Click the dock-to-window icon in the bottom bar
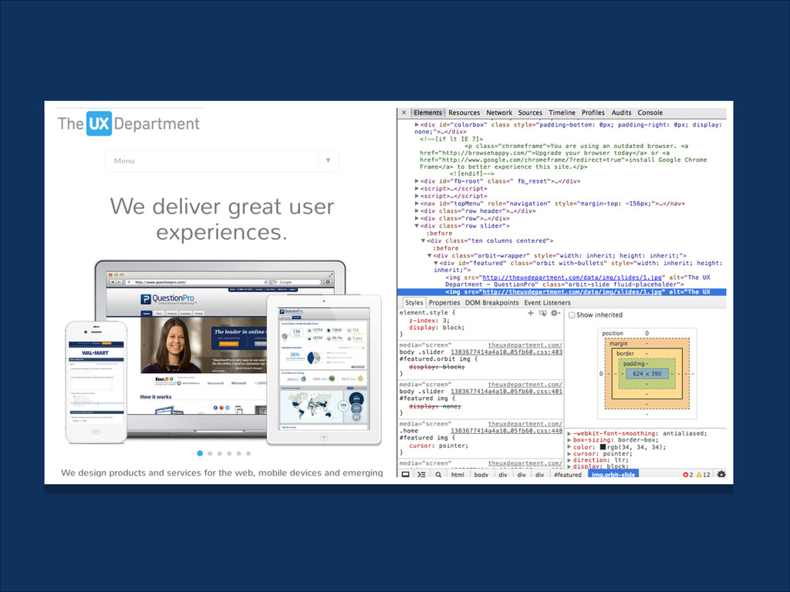 (405, 475)
